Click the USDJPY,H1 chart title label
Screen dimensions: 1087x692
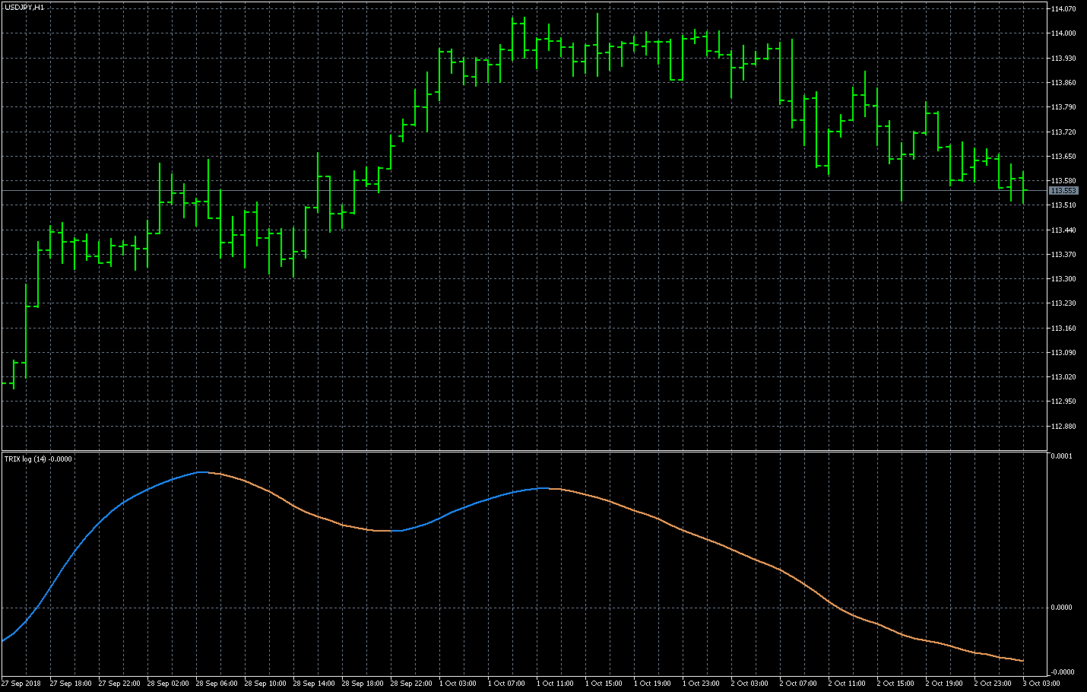[24, 8]
